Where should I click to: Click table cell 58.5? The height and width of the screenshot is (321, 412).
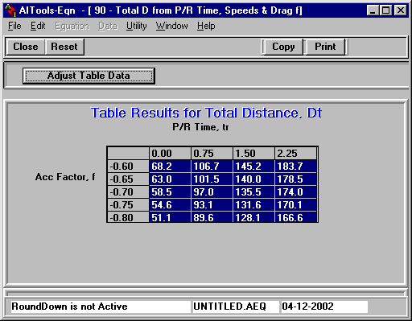coord(170,192)
